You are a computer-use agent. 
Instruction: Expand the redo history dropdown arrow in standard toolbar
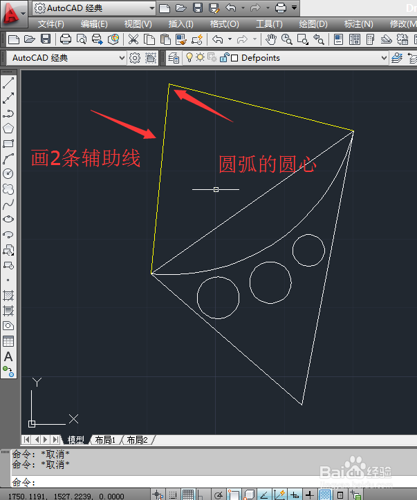254,39
